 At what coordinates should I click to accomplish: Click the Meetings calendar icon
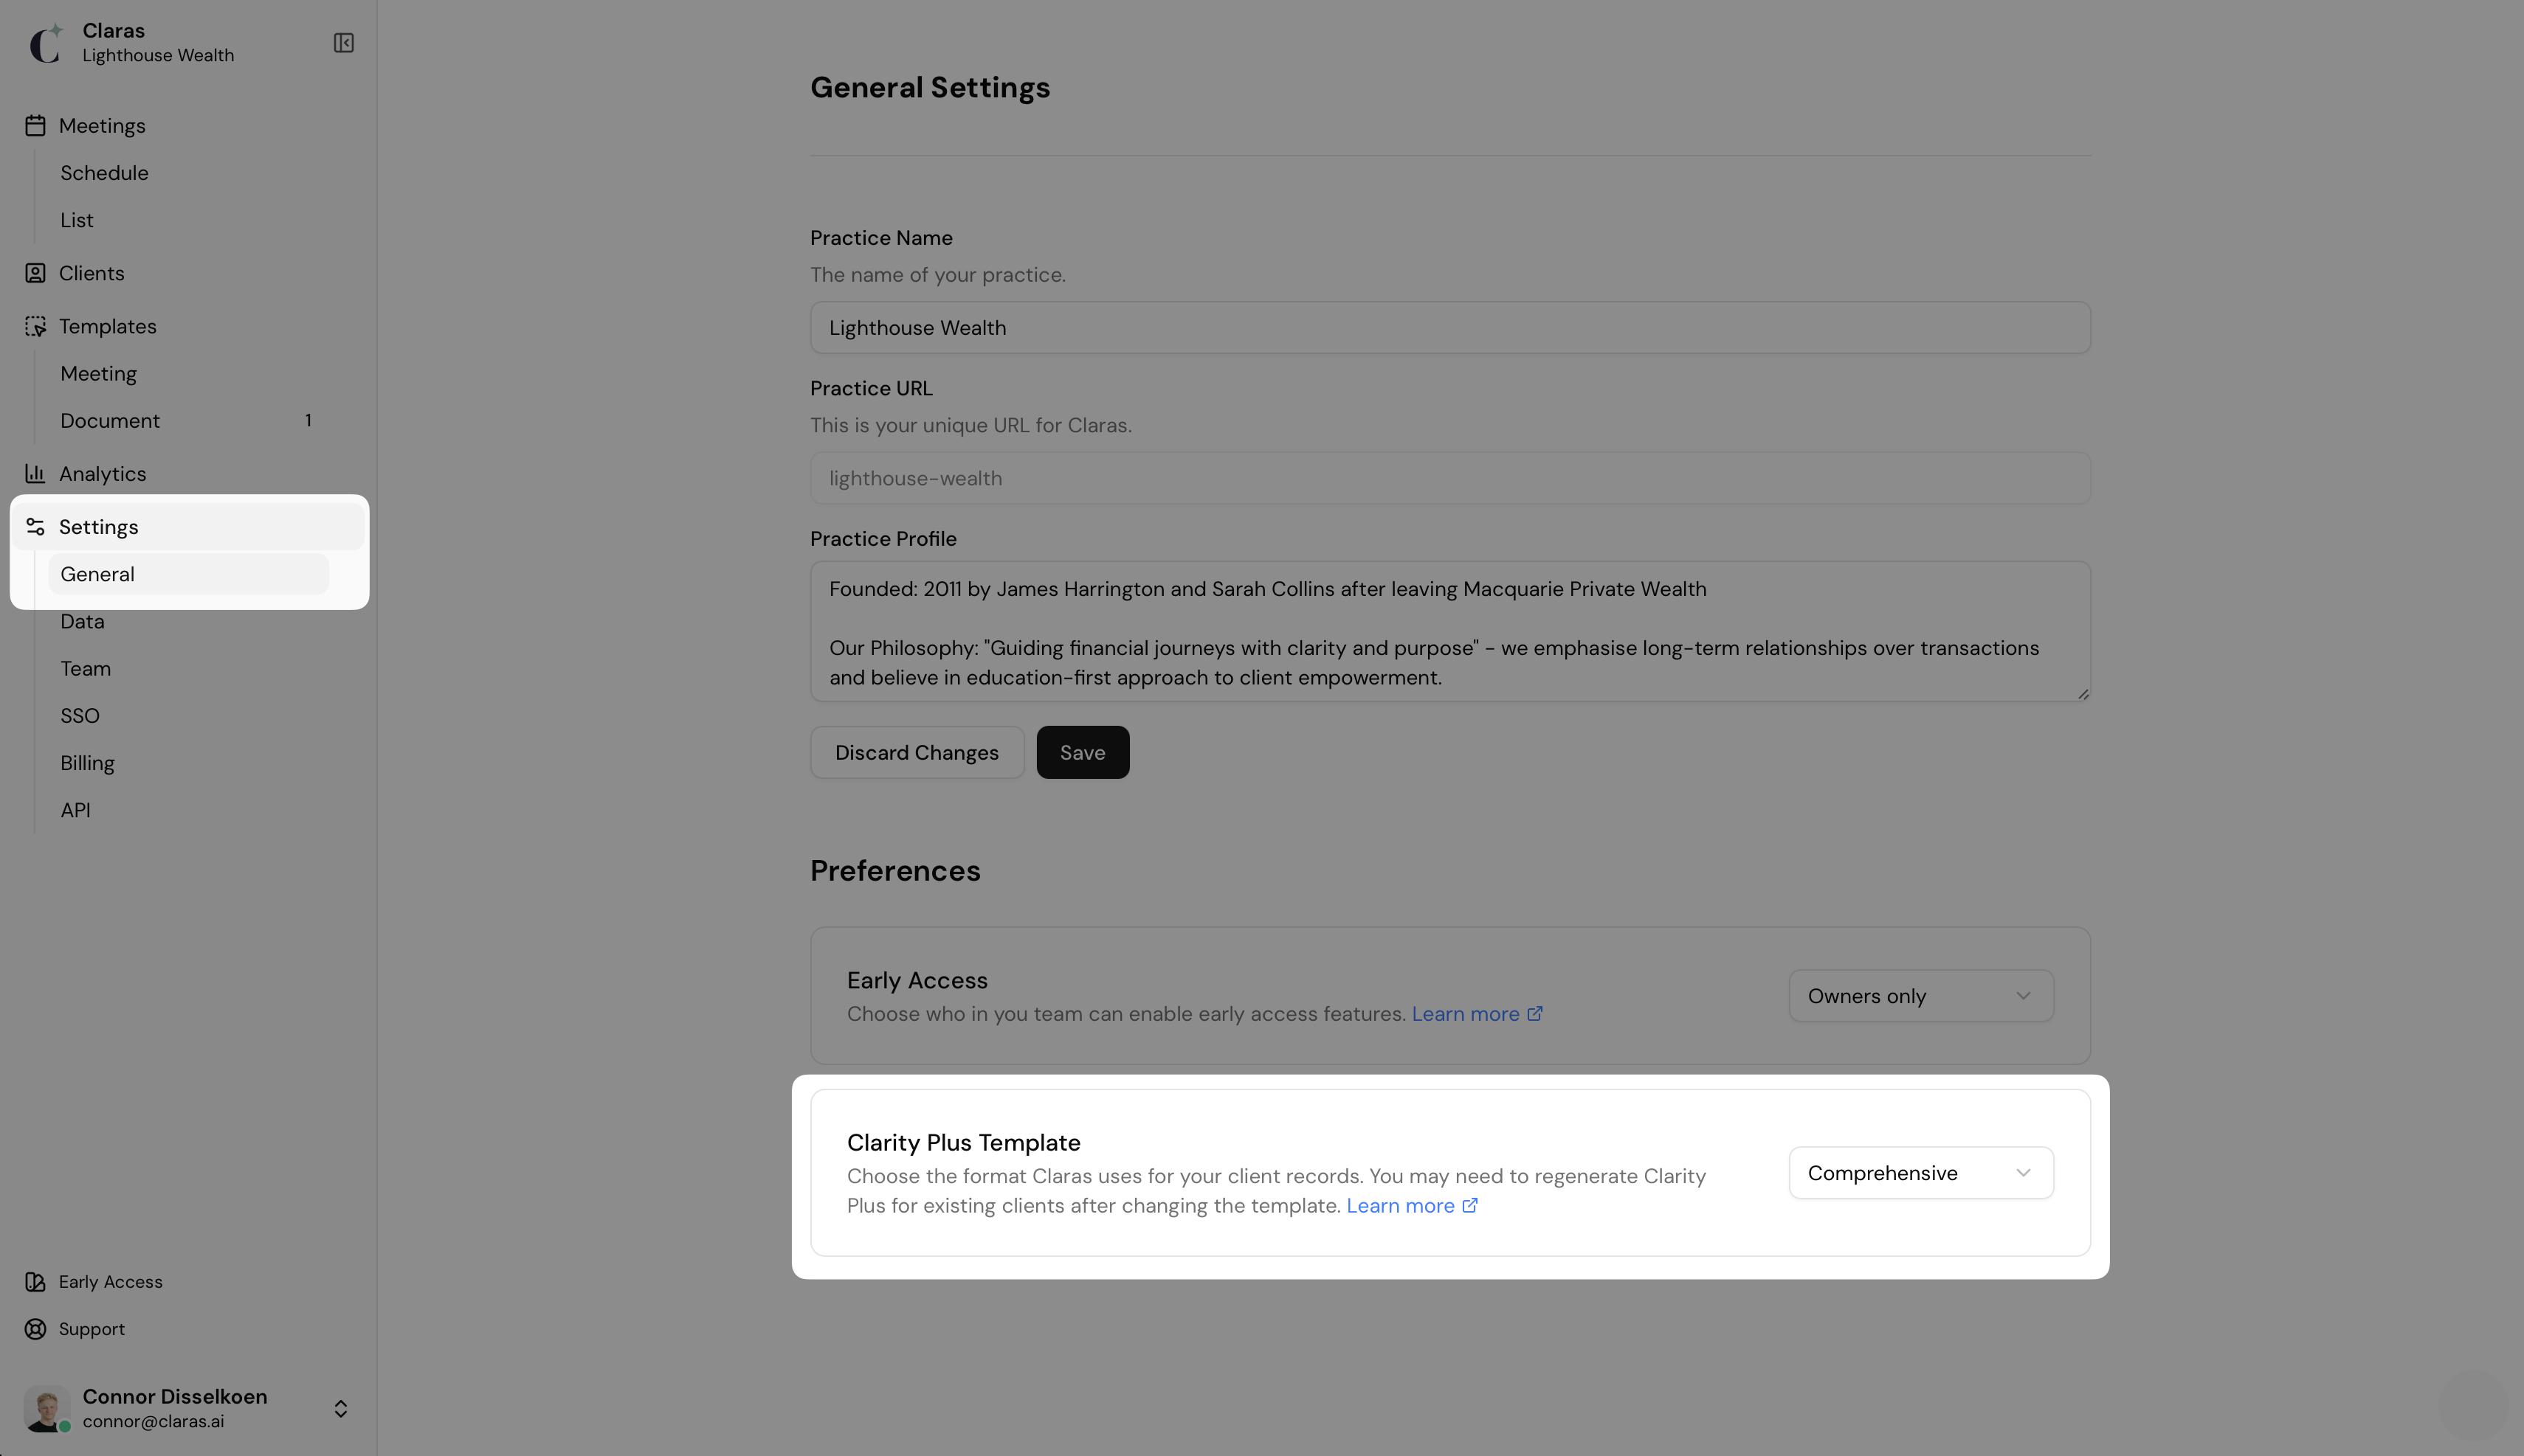[x=35, y=126]
